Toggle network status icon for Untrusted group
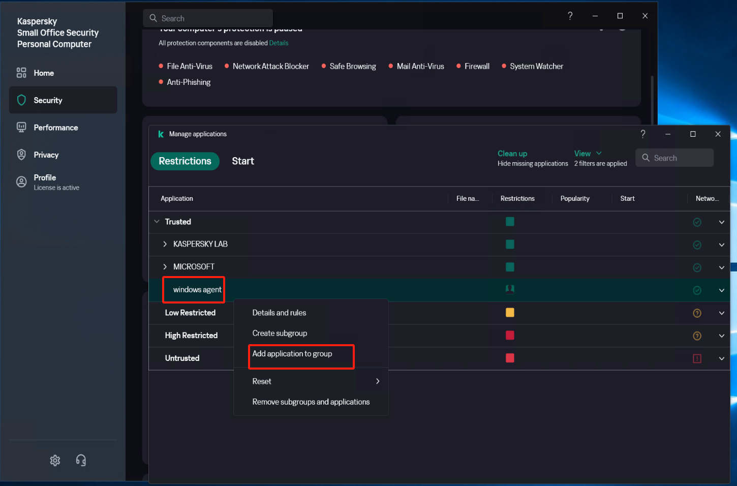Screen dimensions: 737x486 [697, 358]
